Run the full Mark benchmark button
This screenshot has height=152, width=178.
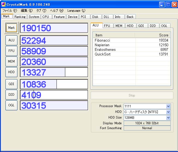tap(11, 28)
